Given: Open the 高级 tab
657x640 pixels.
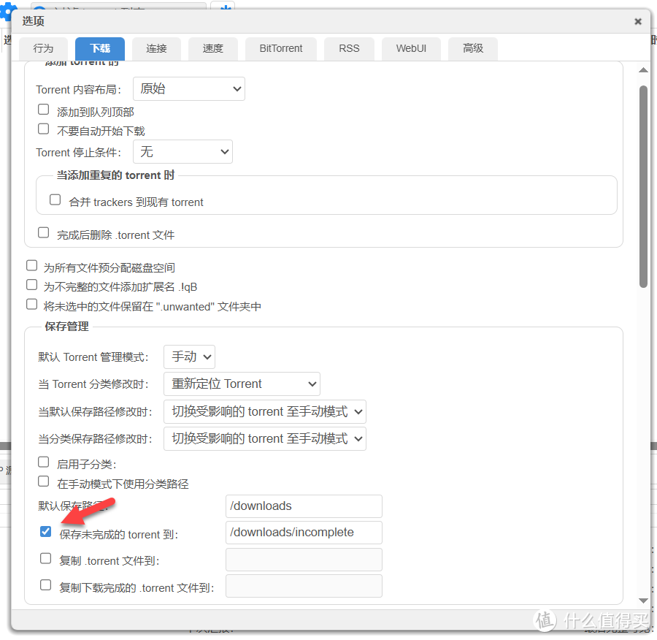Looking at the screenshot, I should (472, 49).
